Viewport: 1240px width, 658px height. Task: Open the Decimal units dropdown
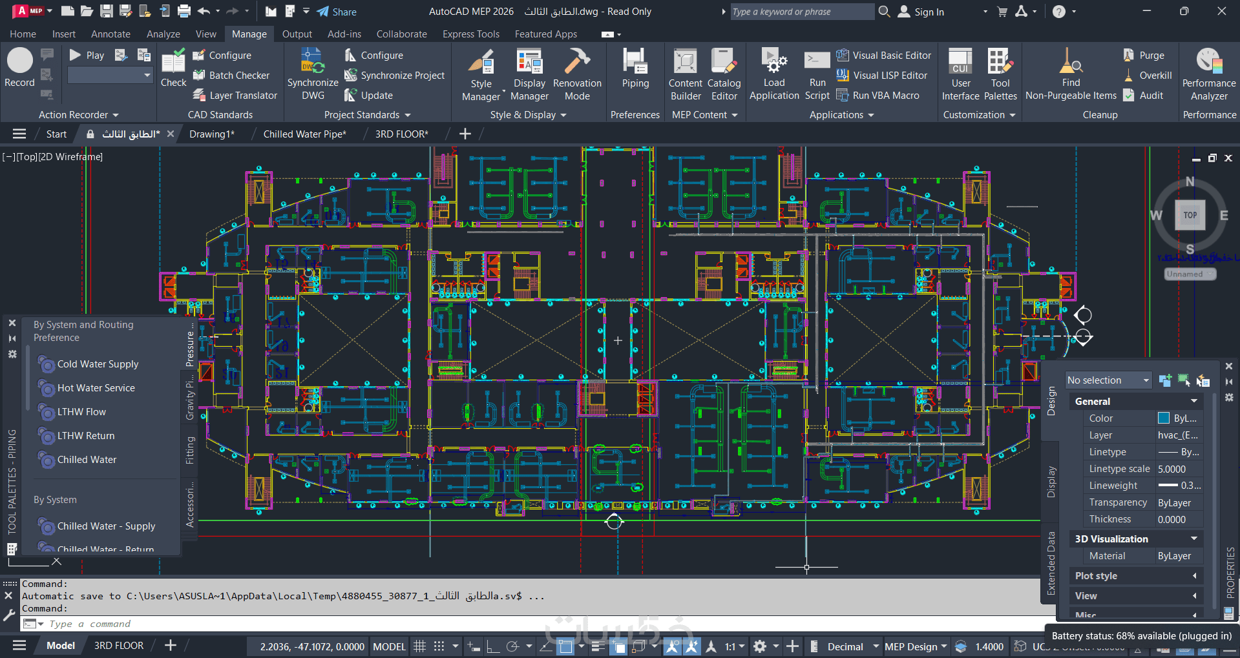(x=853, y=646)
